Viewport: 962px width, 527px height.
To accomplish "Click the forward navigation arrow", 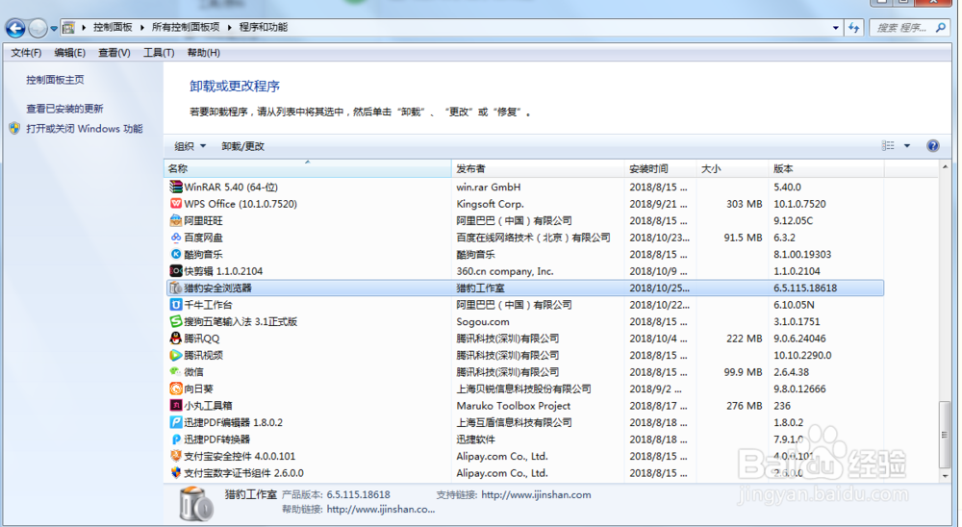I will click(38, 28).
